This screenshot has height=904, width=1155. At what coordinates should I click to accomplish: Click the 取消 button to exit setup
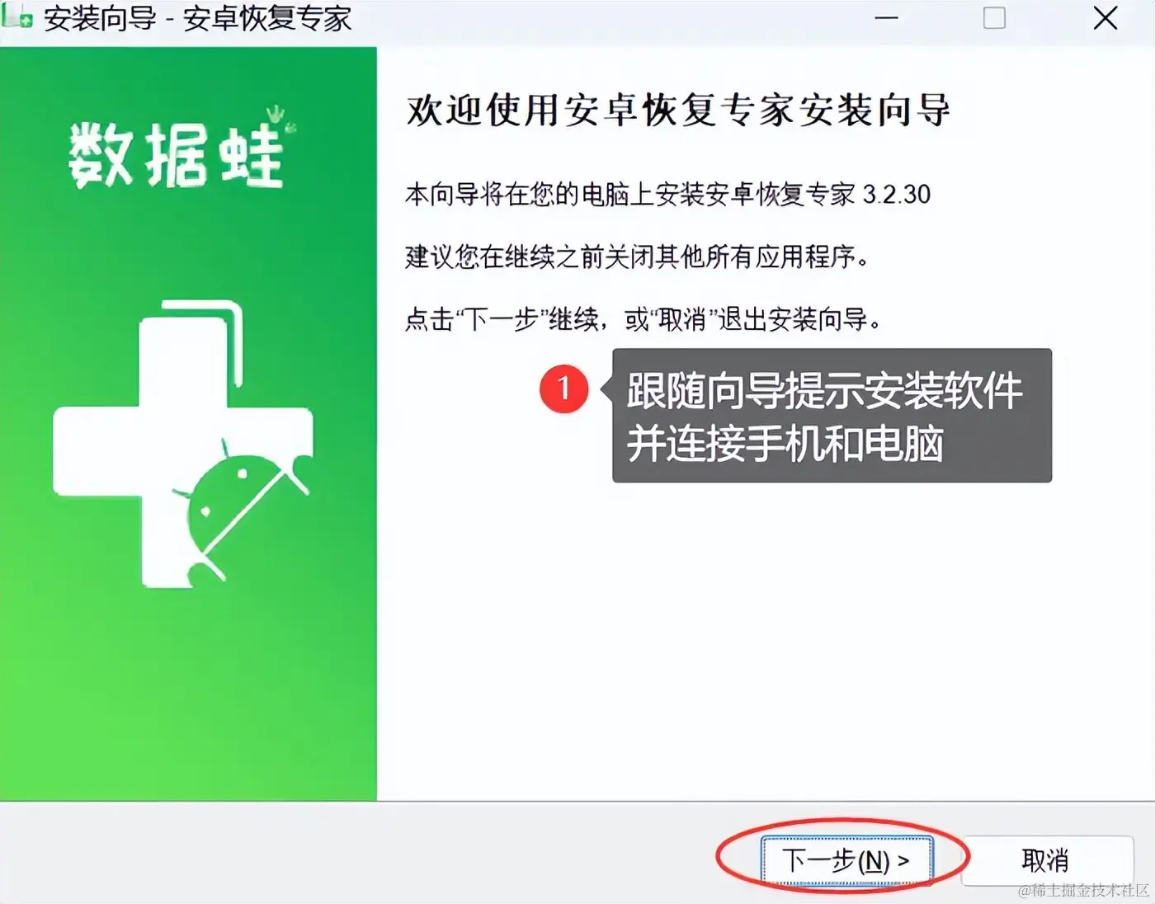pos(1045,860)
